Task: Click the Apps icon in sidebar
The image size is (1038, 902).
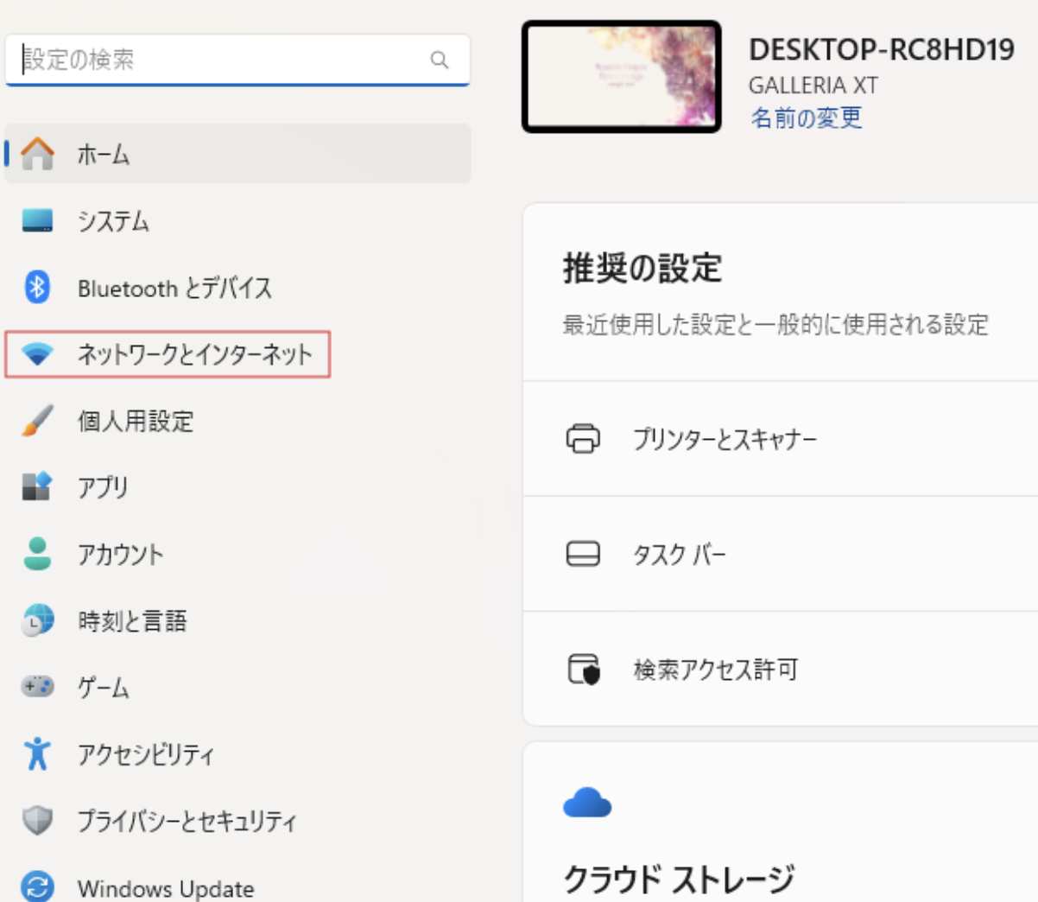Action: [37, 486]
